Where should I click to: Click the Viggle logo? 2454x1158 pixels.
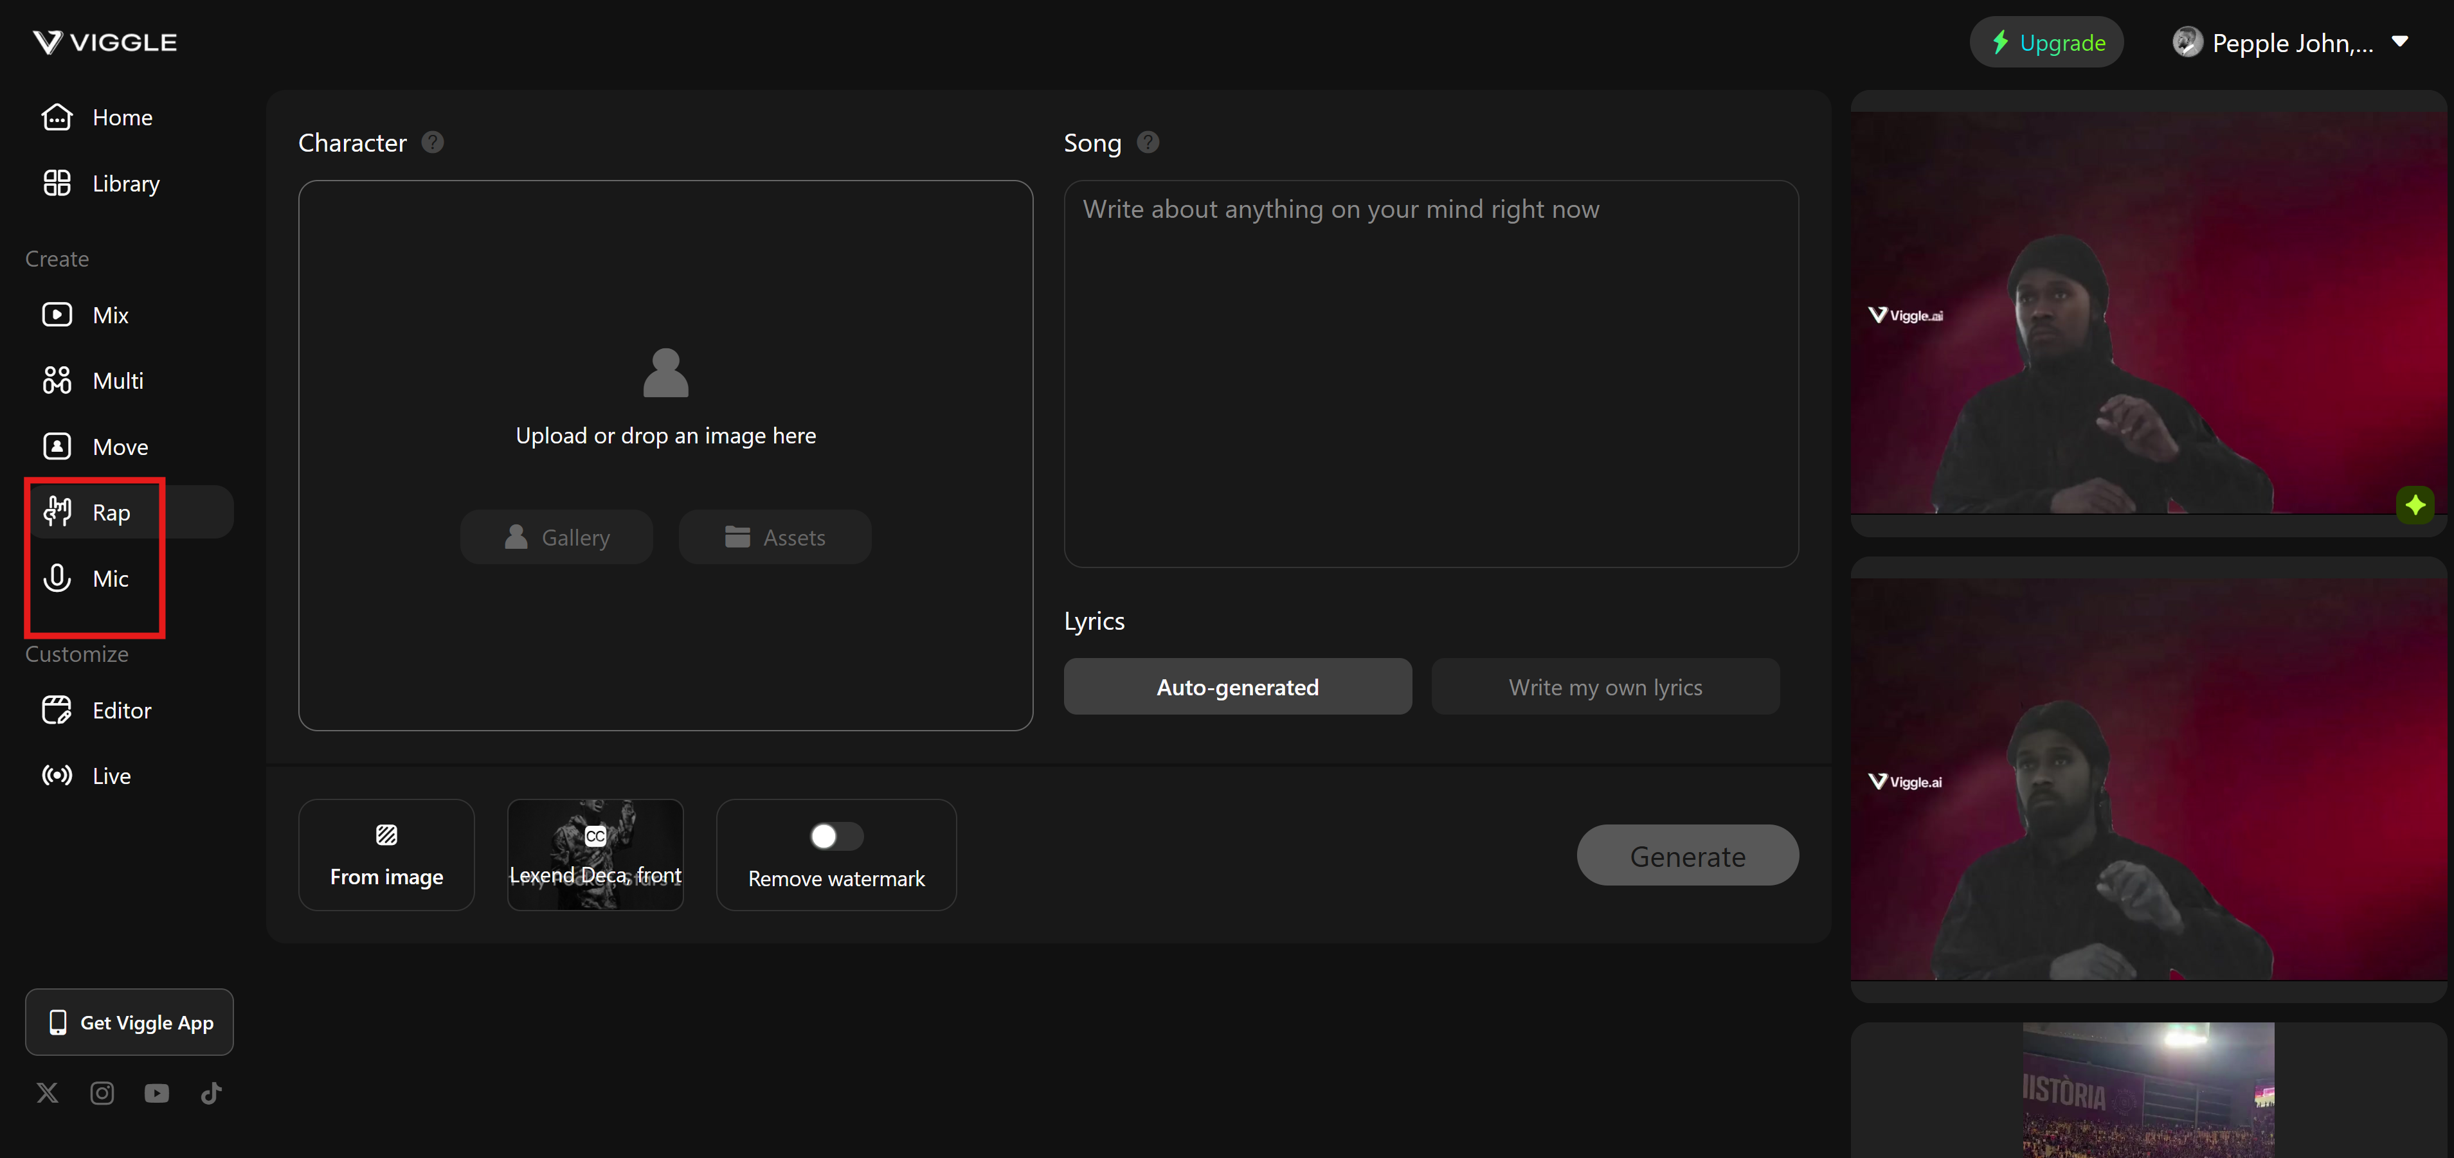point(105,42)
